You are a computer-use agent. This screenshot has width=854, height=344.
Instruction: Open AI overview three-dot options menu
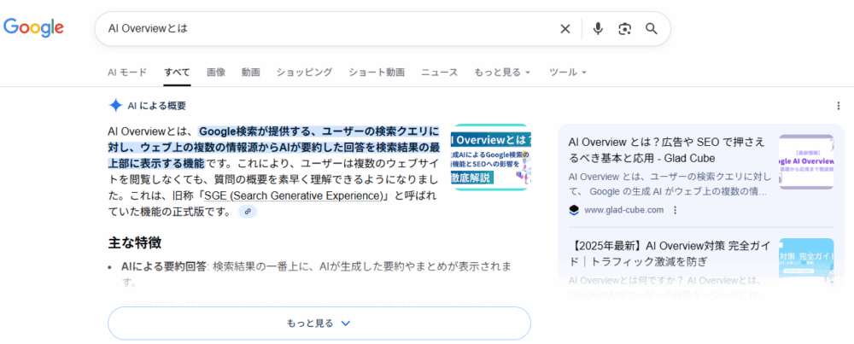[x=838, y=106]
